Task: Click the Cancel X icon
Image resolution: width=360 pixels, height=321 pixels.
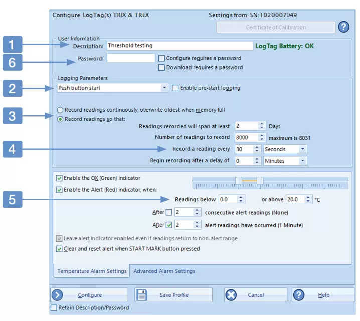Action: [231, 295]
